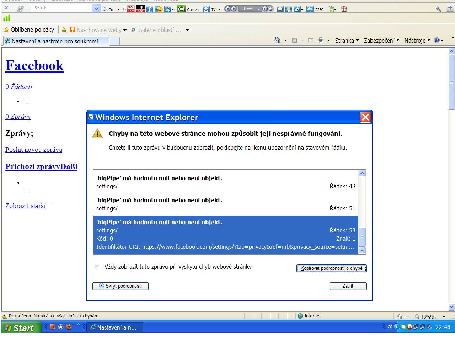Click the toolbar plus add icon
The width and height of the screenshot is (455, 364).
450,9
